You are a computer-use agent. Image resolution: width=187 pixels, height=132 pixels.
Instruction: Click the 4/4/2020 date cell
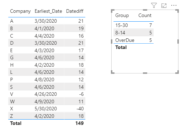pyautogui.click(x=44, y=36)
